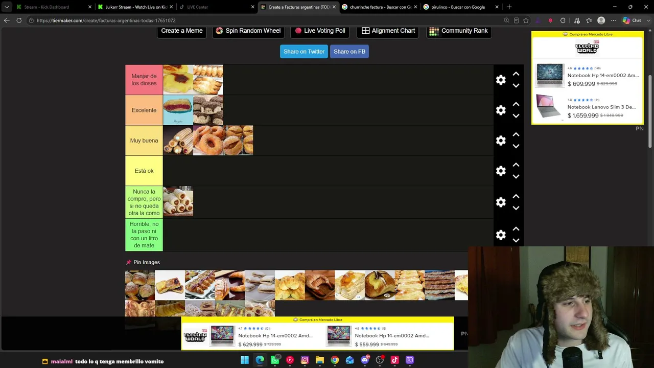Open settings gear for Manjar de los dioses tier
This screenshot has height=368, width=654.
click(x=501, y=80)
